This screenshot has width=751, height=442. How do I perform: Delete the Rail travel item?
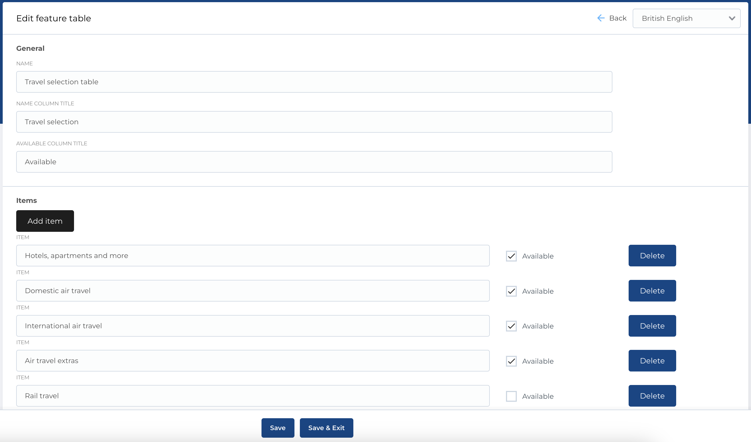click(652, 396)
